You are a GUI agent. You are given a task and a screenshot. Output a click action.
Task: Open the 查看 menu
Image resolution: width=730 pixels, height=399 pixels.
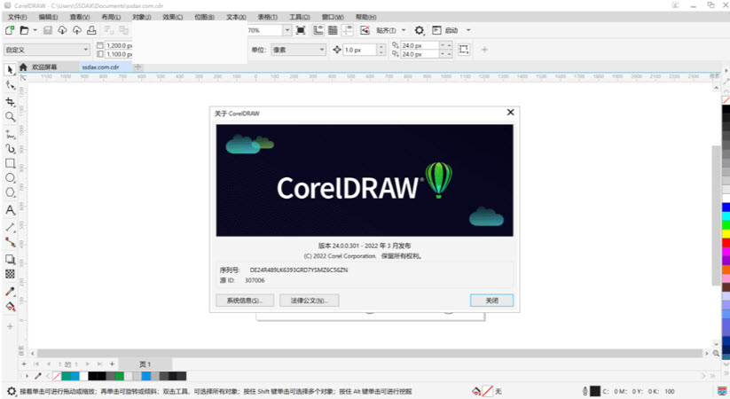pos(80,17)
